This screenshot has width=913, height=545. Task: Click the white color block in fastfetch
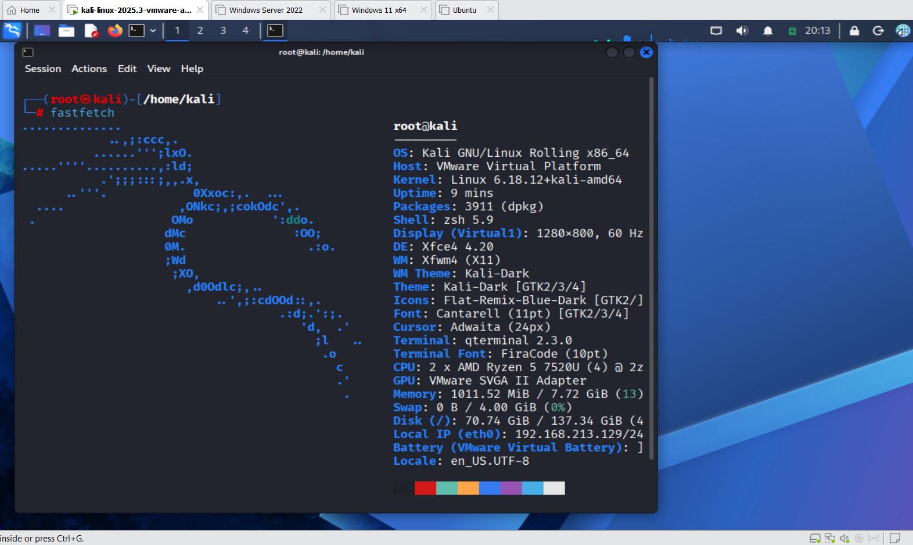[554, 488]
